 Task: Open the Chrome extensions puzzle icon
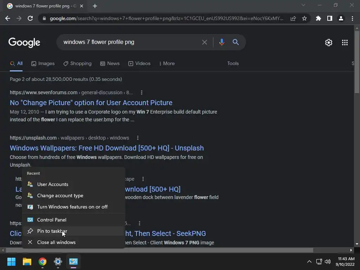point(319,18)
